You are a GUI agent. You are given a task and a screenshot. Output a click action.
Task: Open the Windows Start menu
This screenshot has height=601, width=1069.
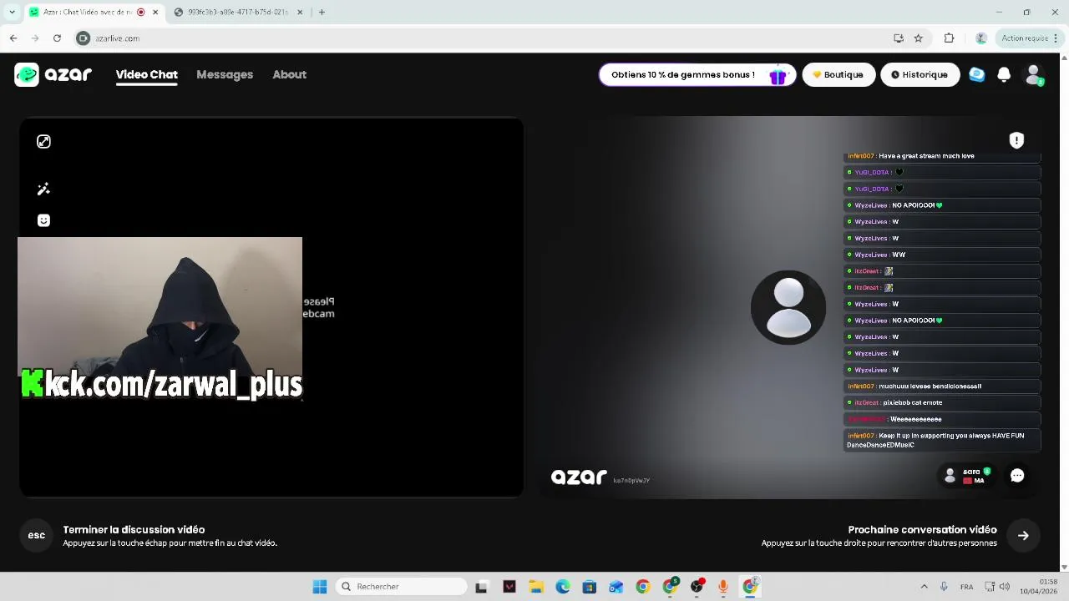[x=320, y=587]
